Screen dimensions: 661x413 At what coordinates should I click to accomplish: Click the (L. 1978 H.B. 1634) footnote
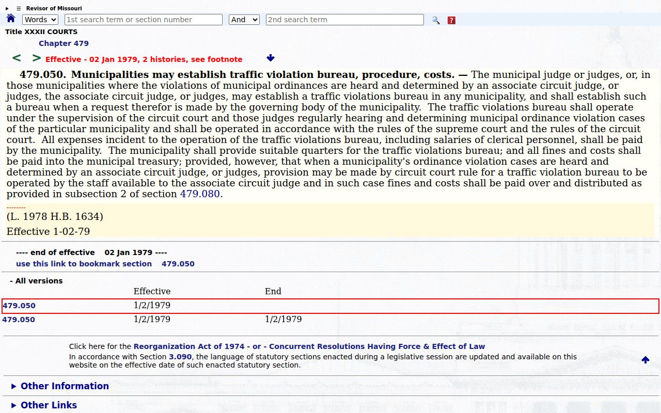click(x=55, y=217)
